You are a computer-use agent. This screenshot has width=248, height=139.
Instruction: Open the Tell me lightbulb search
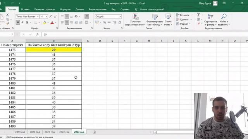click(x=136, y=9)
